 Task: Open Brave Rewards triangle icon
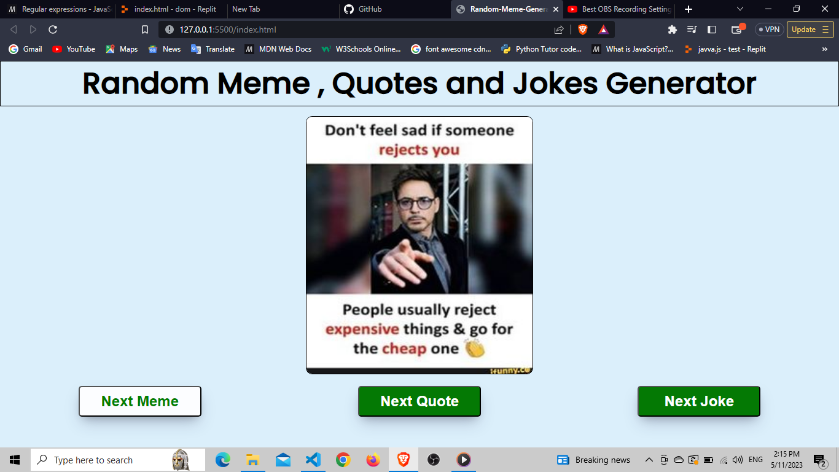point(604,29)
